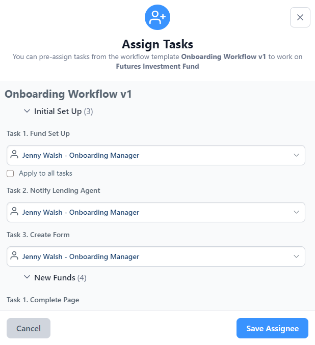Image resolution: width=315 pixels, height=345 pixels.
Task: Click the Apply to all tasks label
Action: 45,174
